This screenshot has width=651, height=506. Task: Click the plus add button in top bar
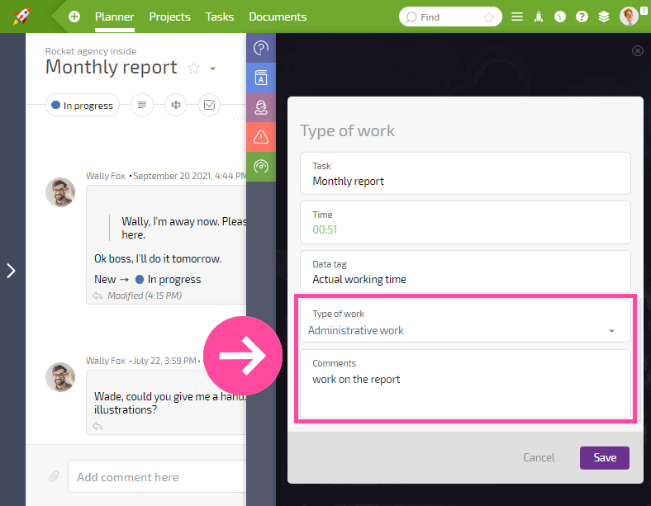pos(74,17)
